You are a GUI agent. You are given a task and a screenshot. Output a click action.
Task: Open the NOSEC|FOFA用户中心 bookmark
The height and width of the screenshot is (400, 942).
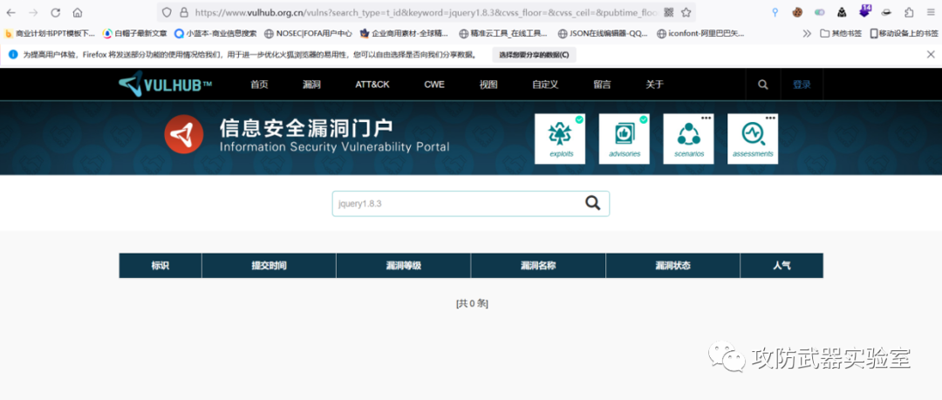(x=308, y=34)
